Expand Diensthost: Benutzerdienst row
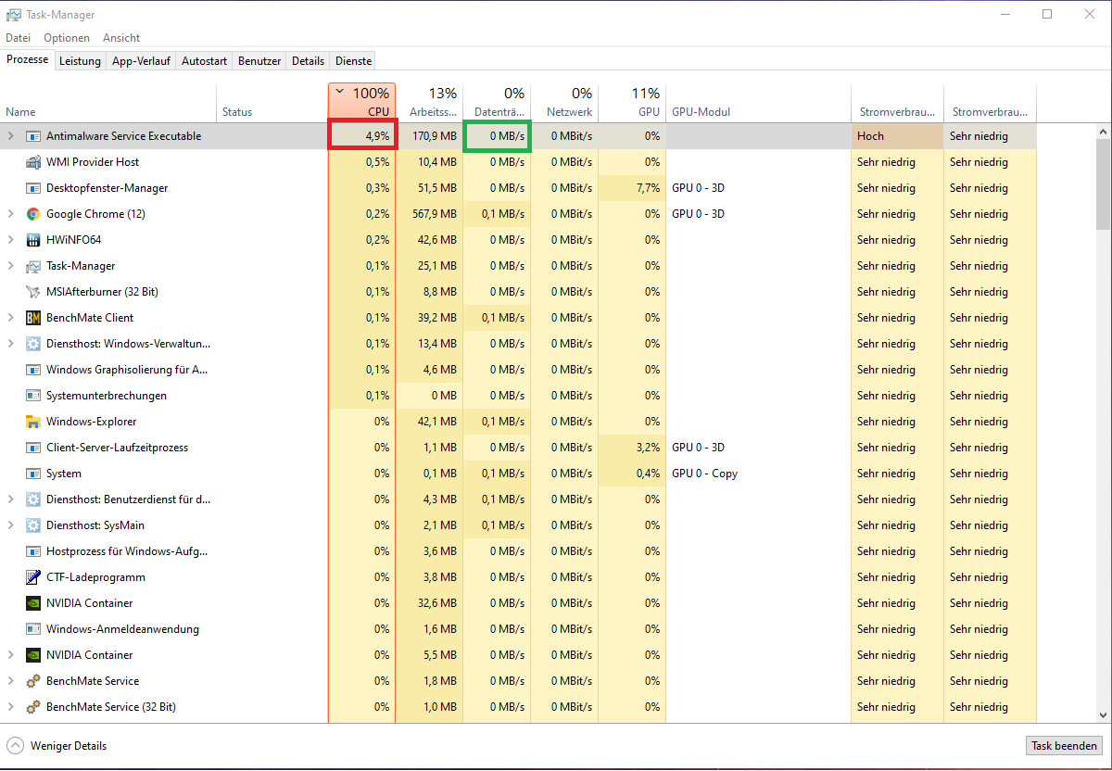 [x=11, y=499]
